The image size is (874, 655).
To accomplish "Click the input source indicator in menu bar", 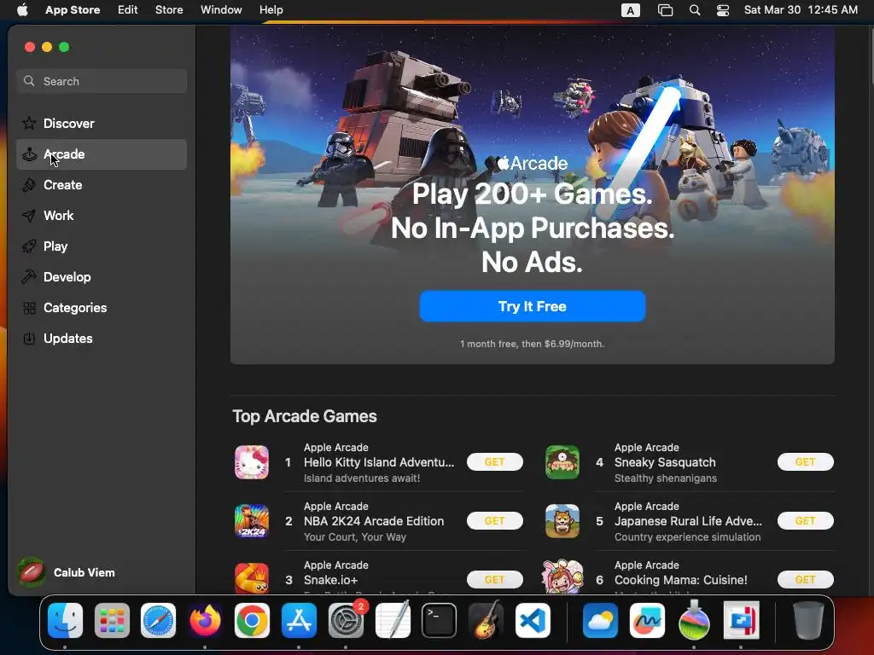I will 631,10.
